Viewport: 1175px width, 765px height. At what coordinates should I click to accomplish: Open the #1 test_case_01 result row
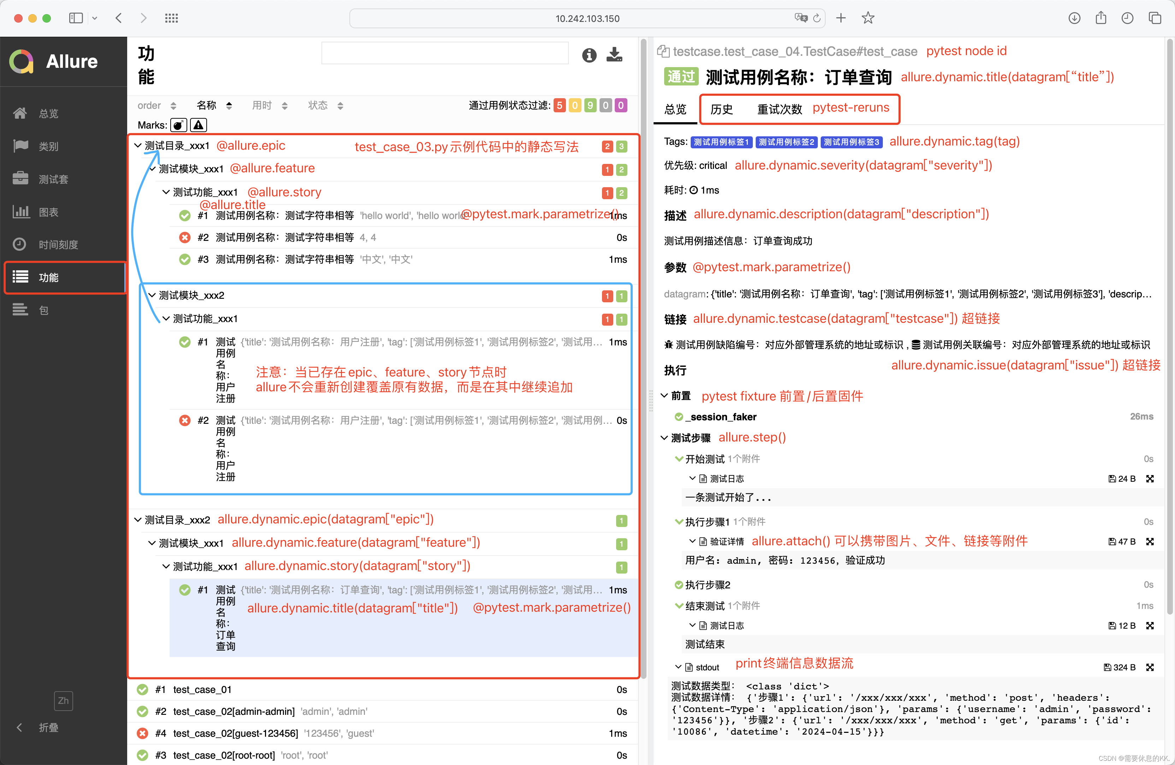pyautogui.click(x=383, y=689)
